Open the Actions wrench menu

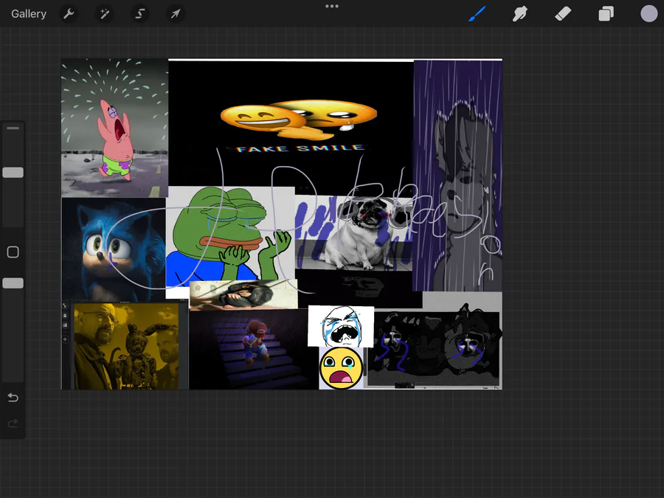tap(69, 14)
